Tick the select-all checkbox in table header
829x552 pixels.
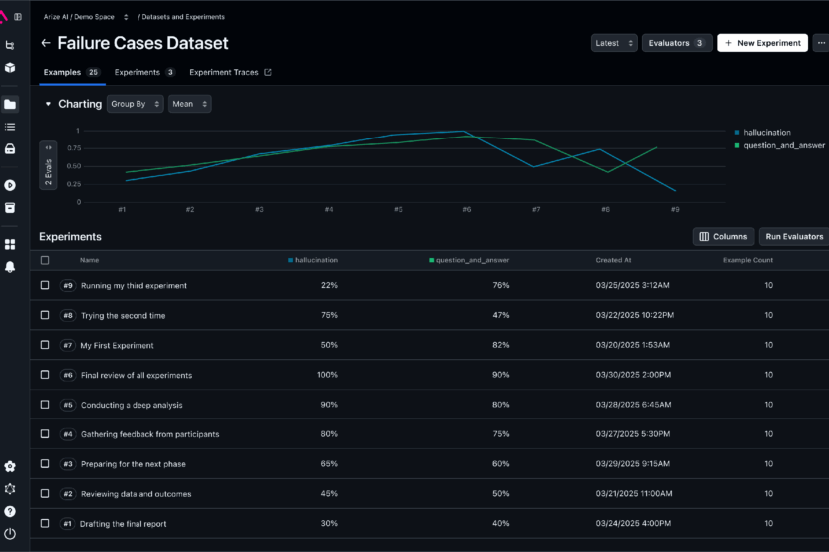45,260
